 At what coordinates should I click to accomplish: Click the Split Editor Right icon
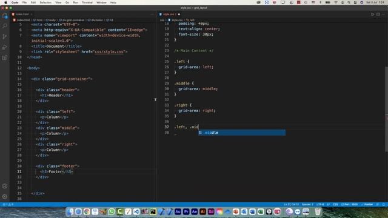pos(378,15)
